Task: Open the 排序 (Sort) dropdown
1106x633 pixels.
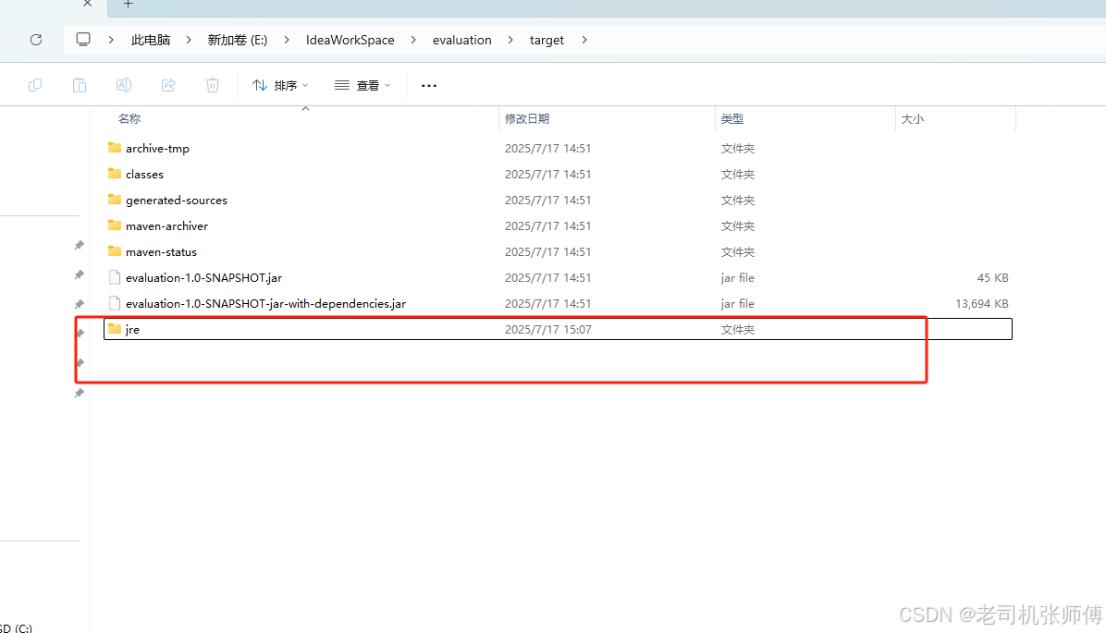Action: coord(279,84)
